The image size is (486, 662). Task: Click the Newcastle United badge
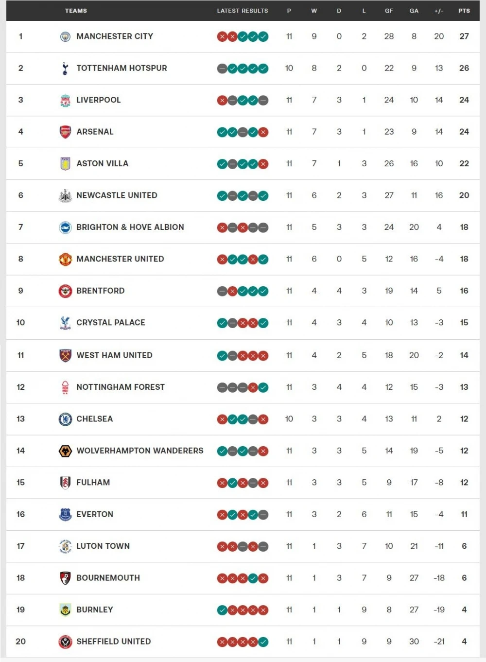point(65,195)
